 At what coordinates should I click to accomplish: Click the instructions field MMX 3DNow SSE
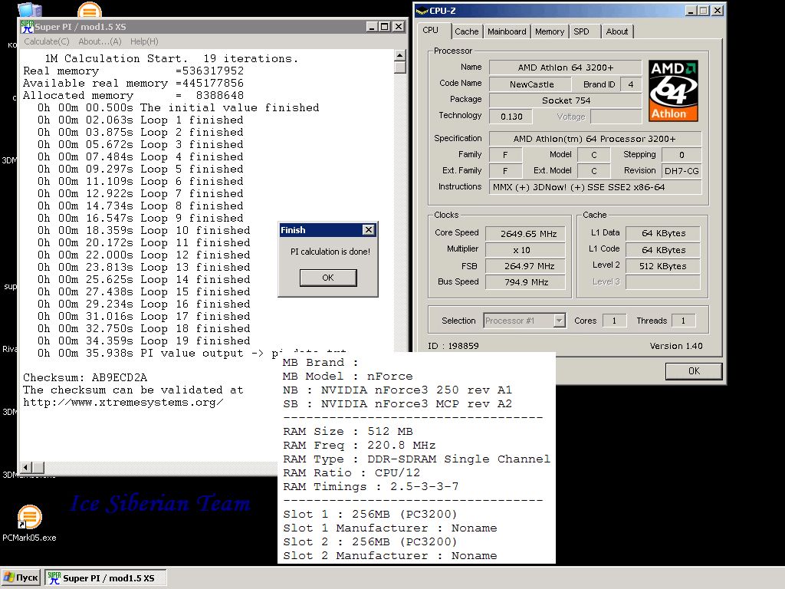(595, 187)
